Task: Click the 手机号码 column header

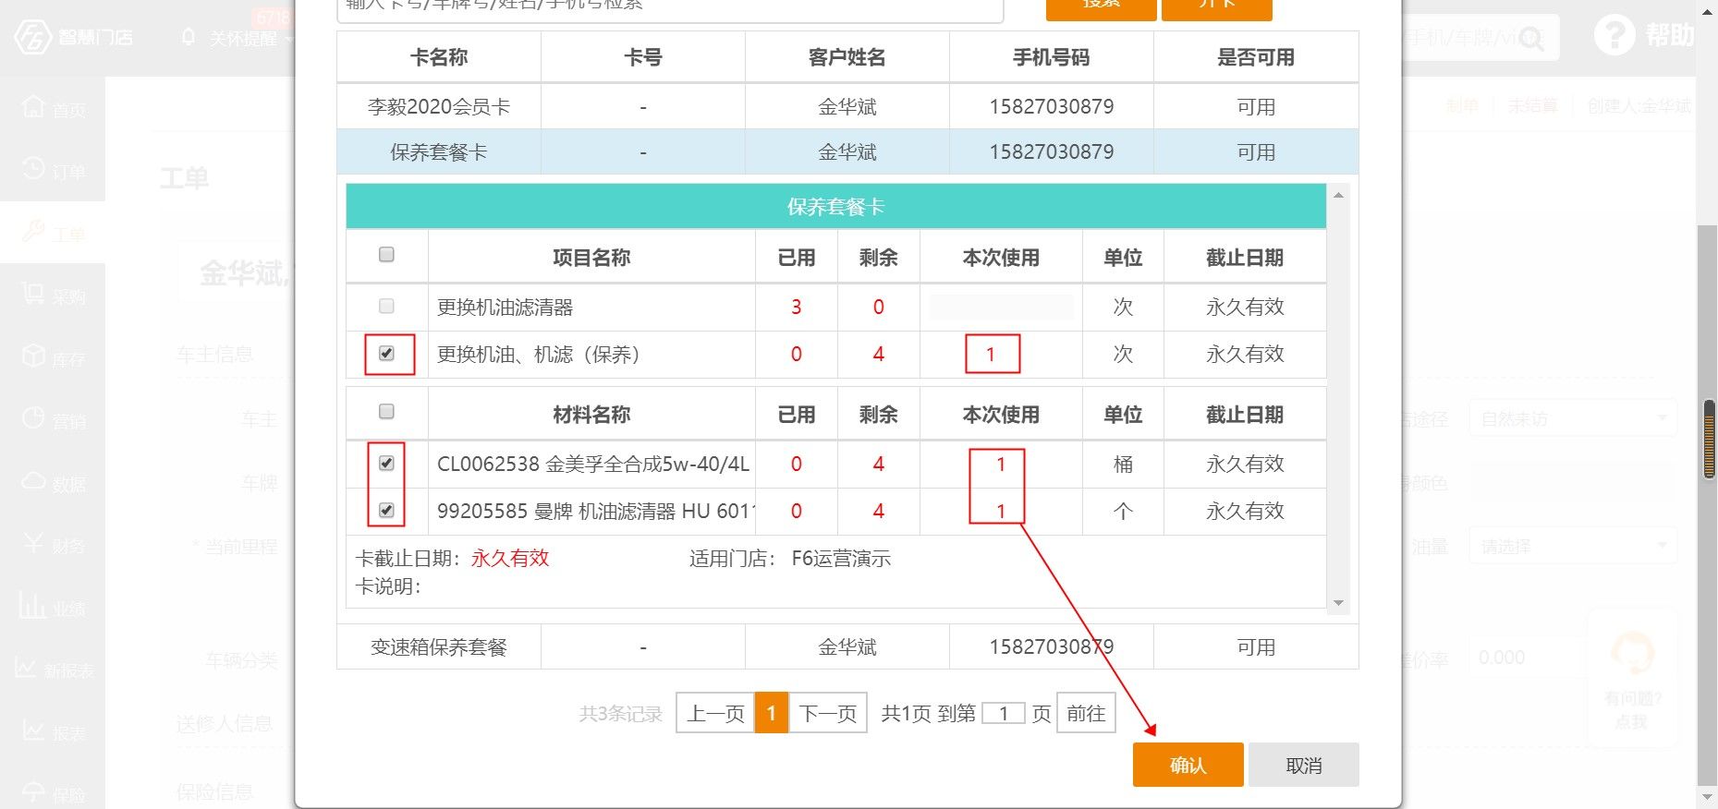Action: [1052, 57]
